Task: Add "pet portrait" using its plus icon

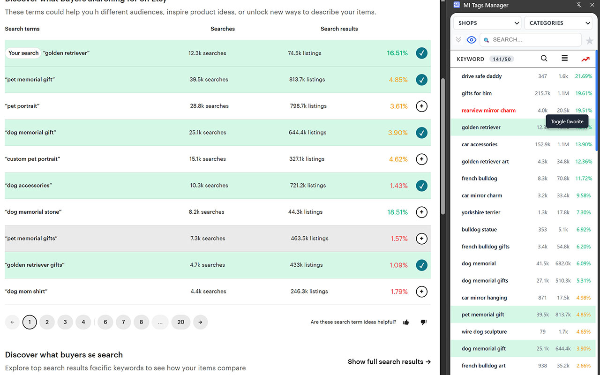Action: tap(421, 106)
